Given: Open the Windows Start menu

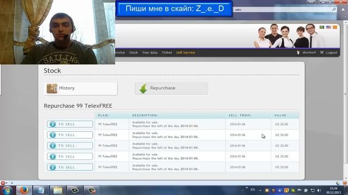Looking at the screenshot, I should (x=7, y=190).
